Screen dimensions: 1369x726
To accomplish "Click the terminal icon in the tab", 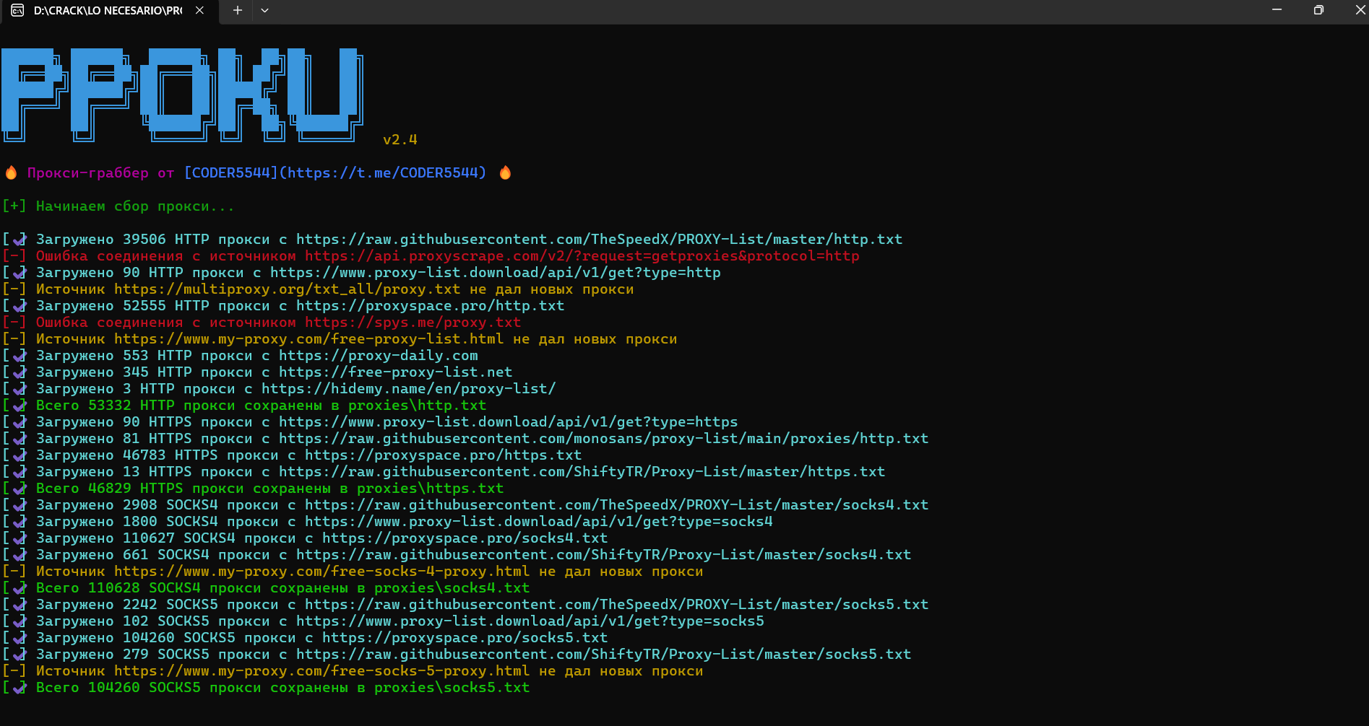I will click(17, 10).
